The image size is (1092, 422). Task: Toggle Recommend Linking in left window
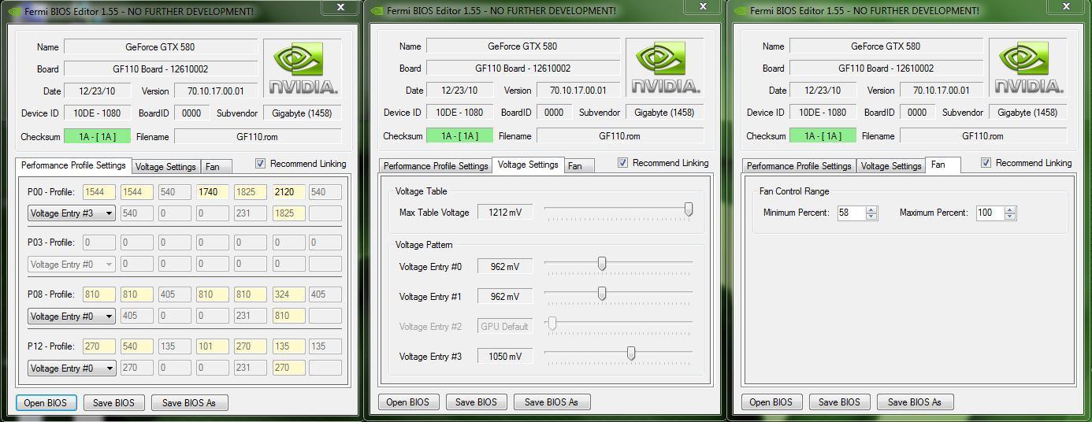tap(261, 164)
